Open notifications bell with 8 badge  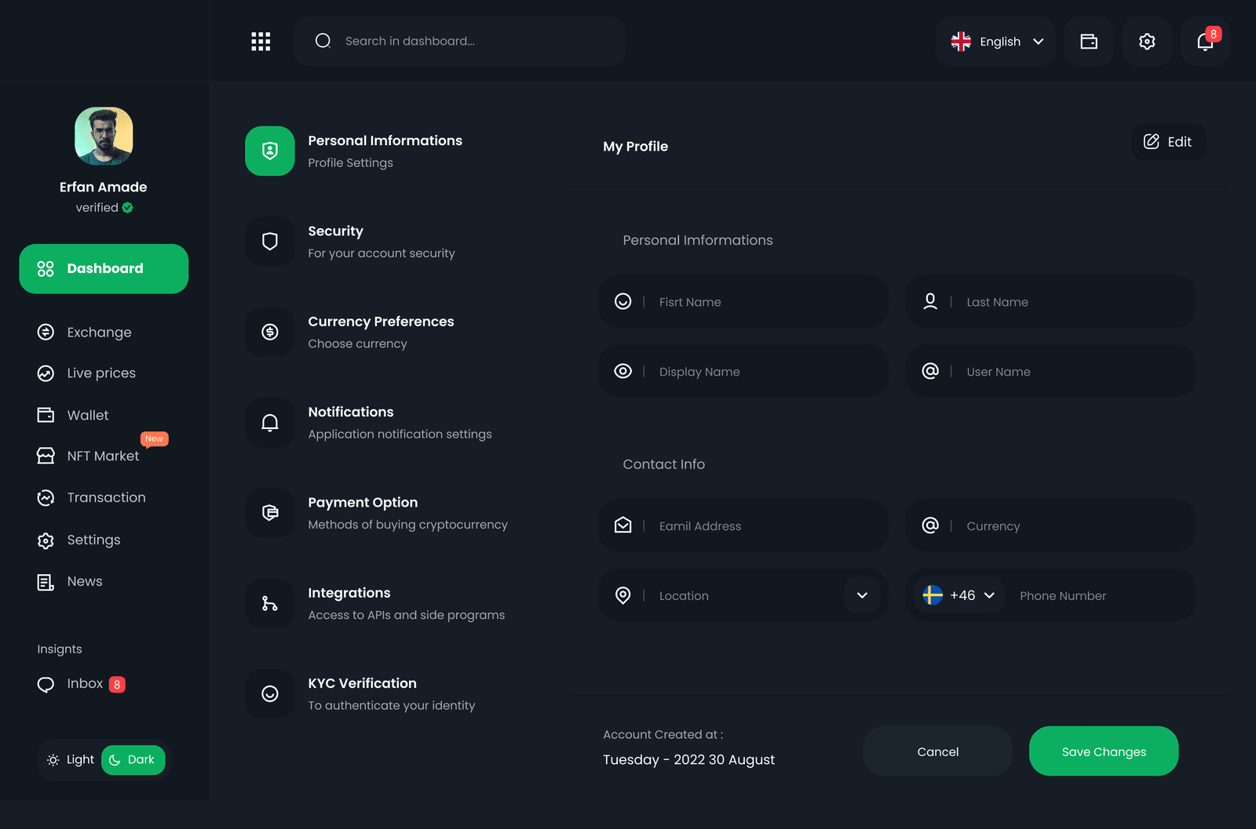pyautogui.click(x=1205, y=42)
